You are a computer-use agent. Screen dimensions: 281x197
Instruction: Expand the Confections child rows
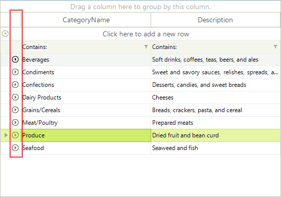click(15, 84)
